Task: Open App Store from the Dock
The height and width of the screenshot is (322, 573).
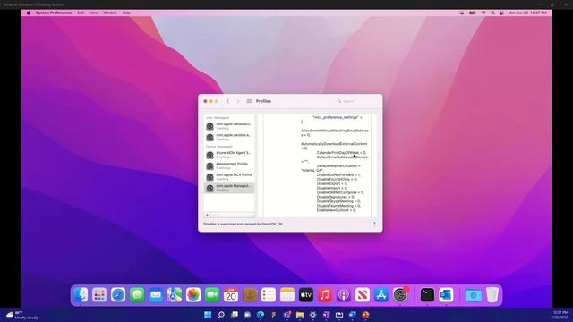Action: (x=381, y=294)
